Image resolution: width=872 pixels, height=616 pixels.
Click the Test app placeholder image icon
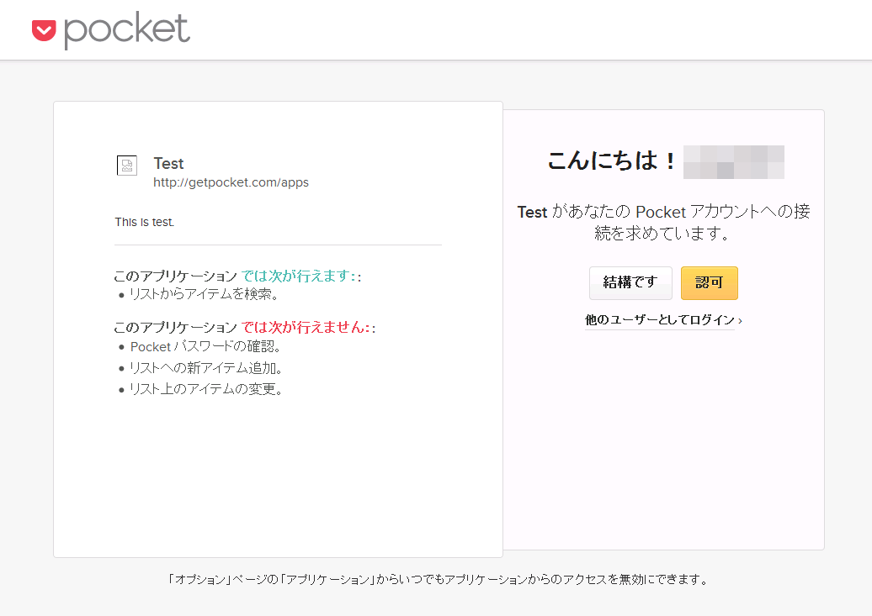(x=127, y=166)
